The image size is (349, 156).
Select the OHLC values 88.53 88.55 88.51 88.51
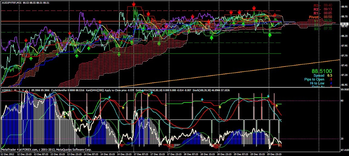point(36,3)
